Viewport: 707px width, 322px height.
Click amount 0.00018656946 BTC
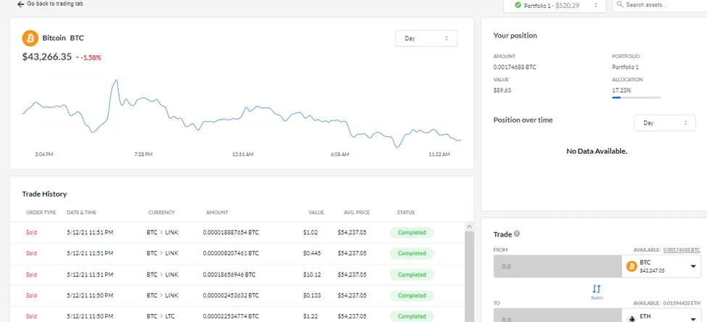coord(230,275)
